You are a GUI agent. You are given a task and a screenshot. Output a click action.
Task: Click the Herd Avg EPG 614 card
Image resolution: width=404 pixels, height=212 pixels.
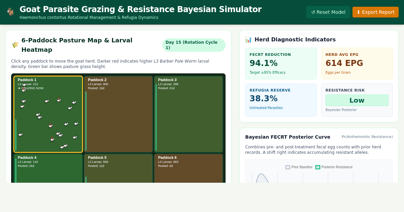(357, 64)
